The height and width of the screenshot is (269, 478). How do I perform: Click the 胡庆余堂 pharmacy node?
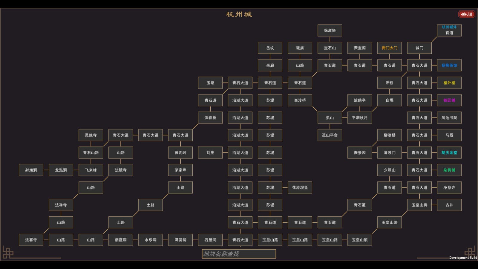[x=449, y=153]
